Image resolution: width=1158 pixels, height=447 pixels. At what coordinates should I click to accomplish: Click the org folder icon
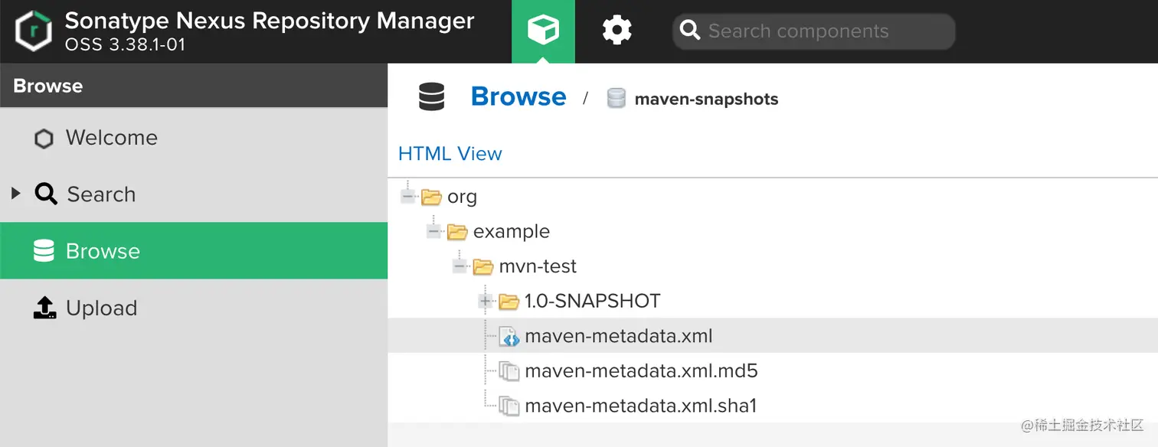tap(431, 197)
